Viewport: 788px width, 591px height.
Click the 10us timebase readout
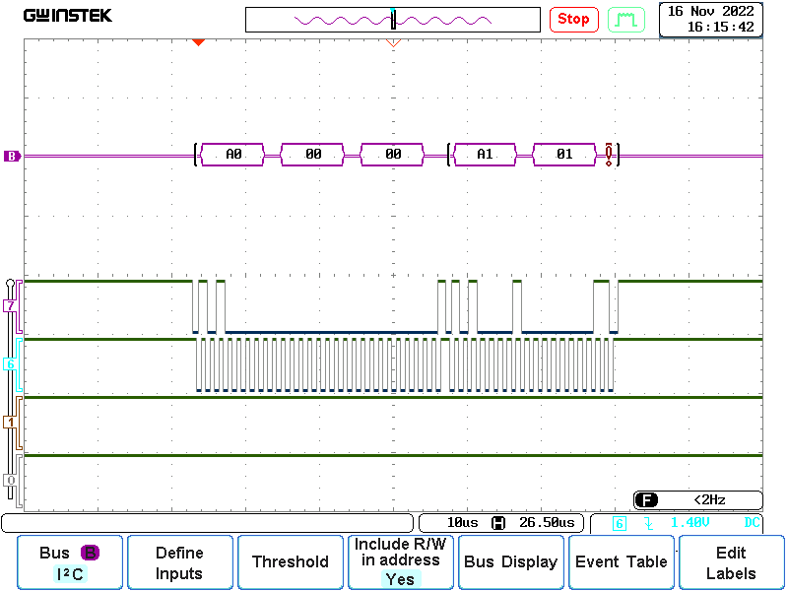click(x=462, y=522)
